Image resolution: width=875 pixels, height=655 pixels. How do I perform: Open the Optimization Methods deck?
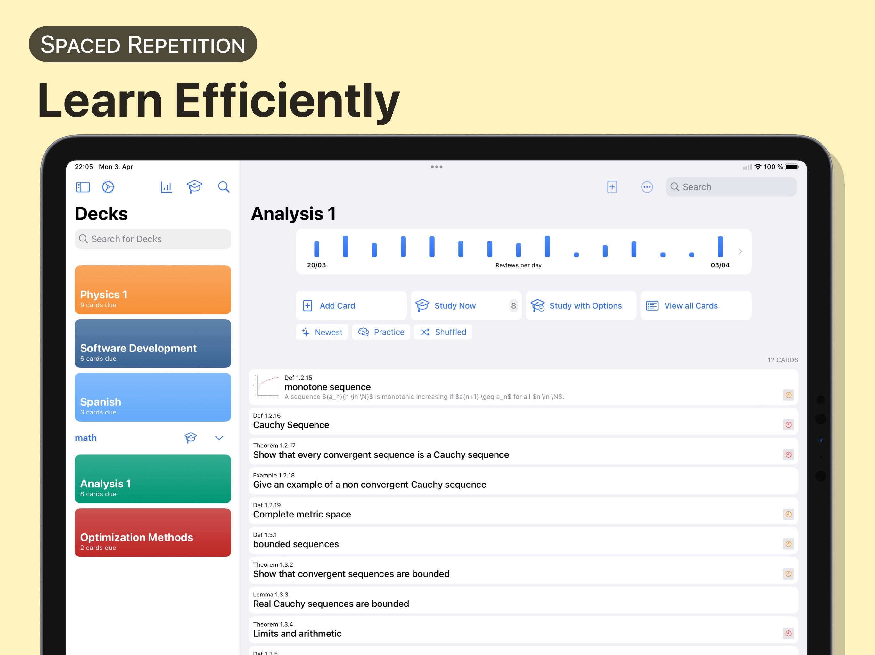click(153, 533)
